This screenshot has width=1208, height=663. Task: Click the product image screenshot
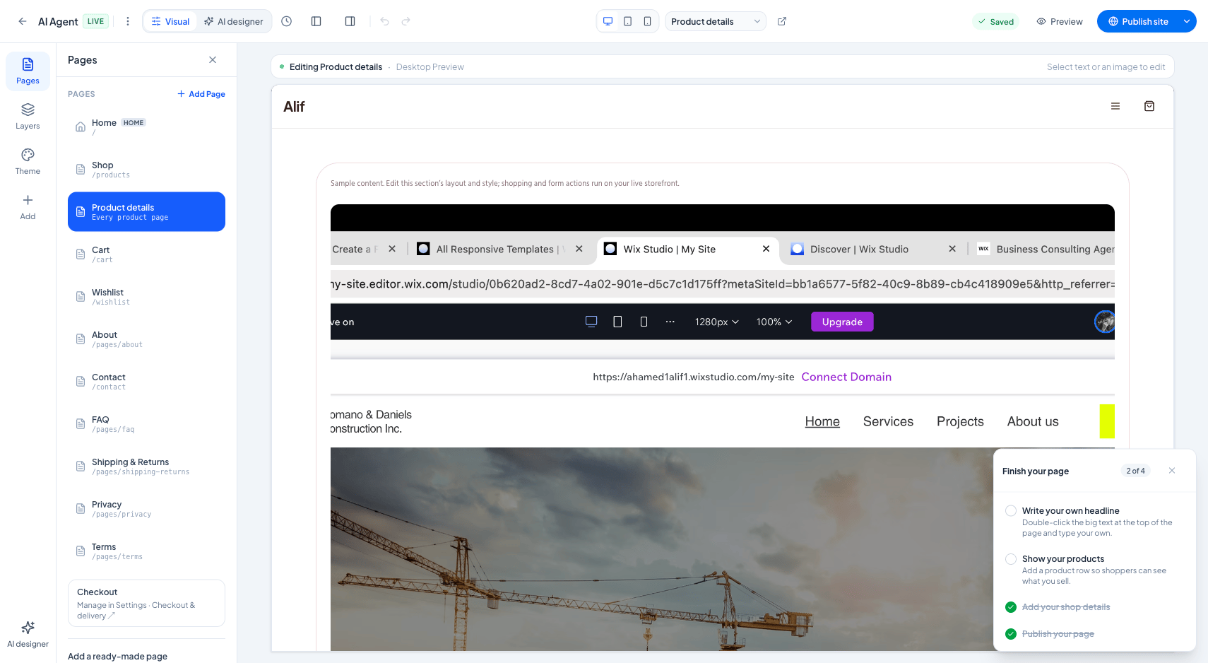click(x=723, y=428)
